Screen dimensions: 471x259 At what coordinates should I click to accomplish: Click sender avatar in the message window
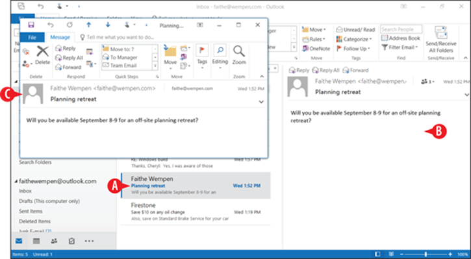coord(33,94)
